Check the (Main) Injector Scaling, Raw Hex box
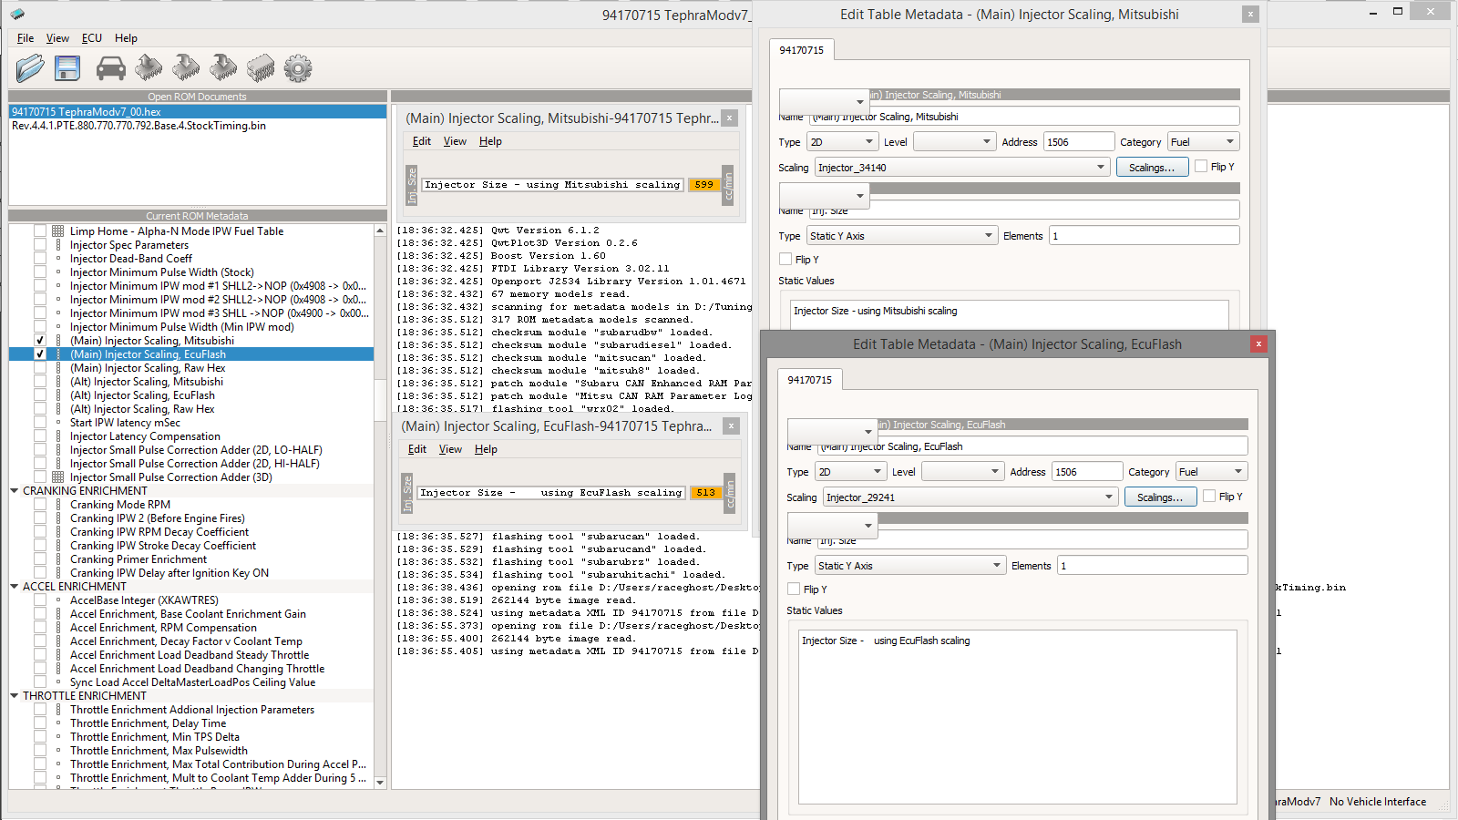 tap(40, 368)
